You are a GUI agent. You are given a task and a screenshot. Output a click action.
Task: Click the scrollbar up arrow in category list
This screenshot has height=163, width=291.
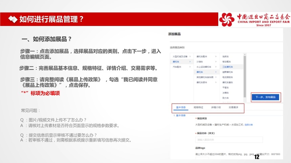(x=245, y=55)
